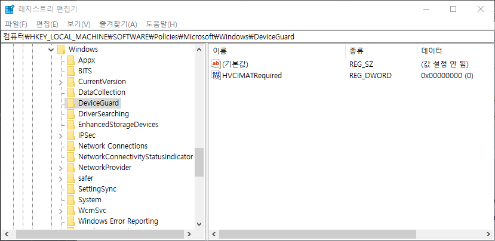Viewport: 495px width, 241px height.
Task: Click the 0x00000000 (0) data cell
Action: (447, 75)
